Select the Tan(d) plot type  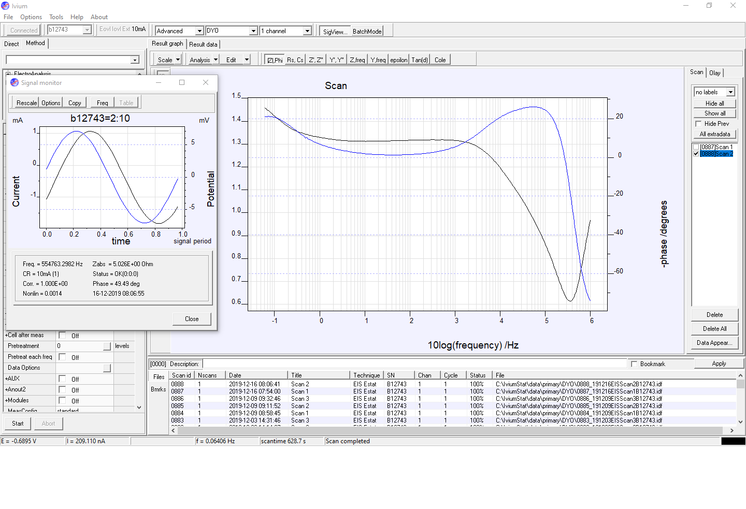point(420,60)
